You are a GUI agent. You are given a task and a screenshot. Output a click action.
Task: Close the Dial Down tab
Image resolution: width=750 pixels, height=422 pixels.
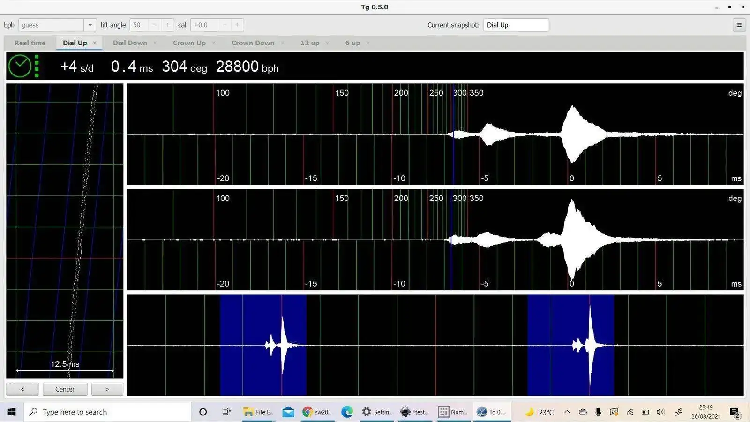click(155, 43)
